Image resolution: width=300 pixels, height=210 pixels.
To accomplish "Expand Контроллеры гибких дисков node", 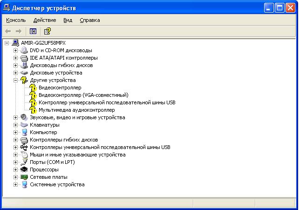I will (15, 140).
